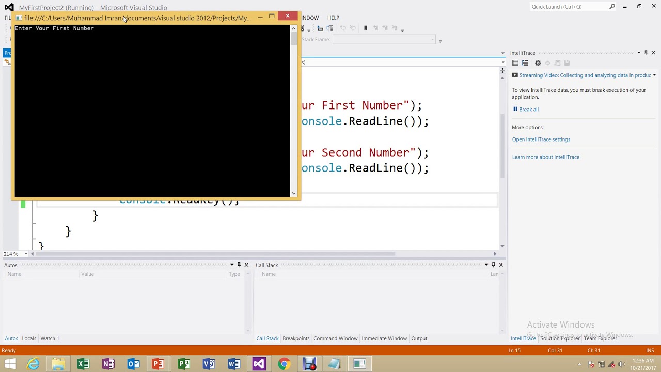661x372 pixels.
Task: Open Autos panel window position dropdown
Action: (232, 265)
